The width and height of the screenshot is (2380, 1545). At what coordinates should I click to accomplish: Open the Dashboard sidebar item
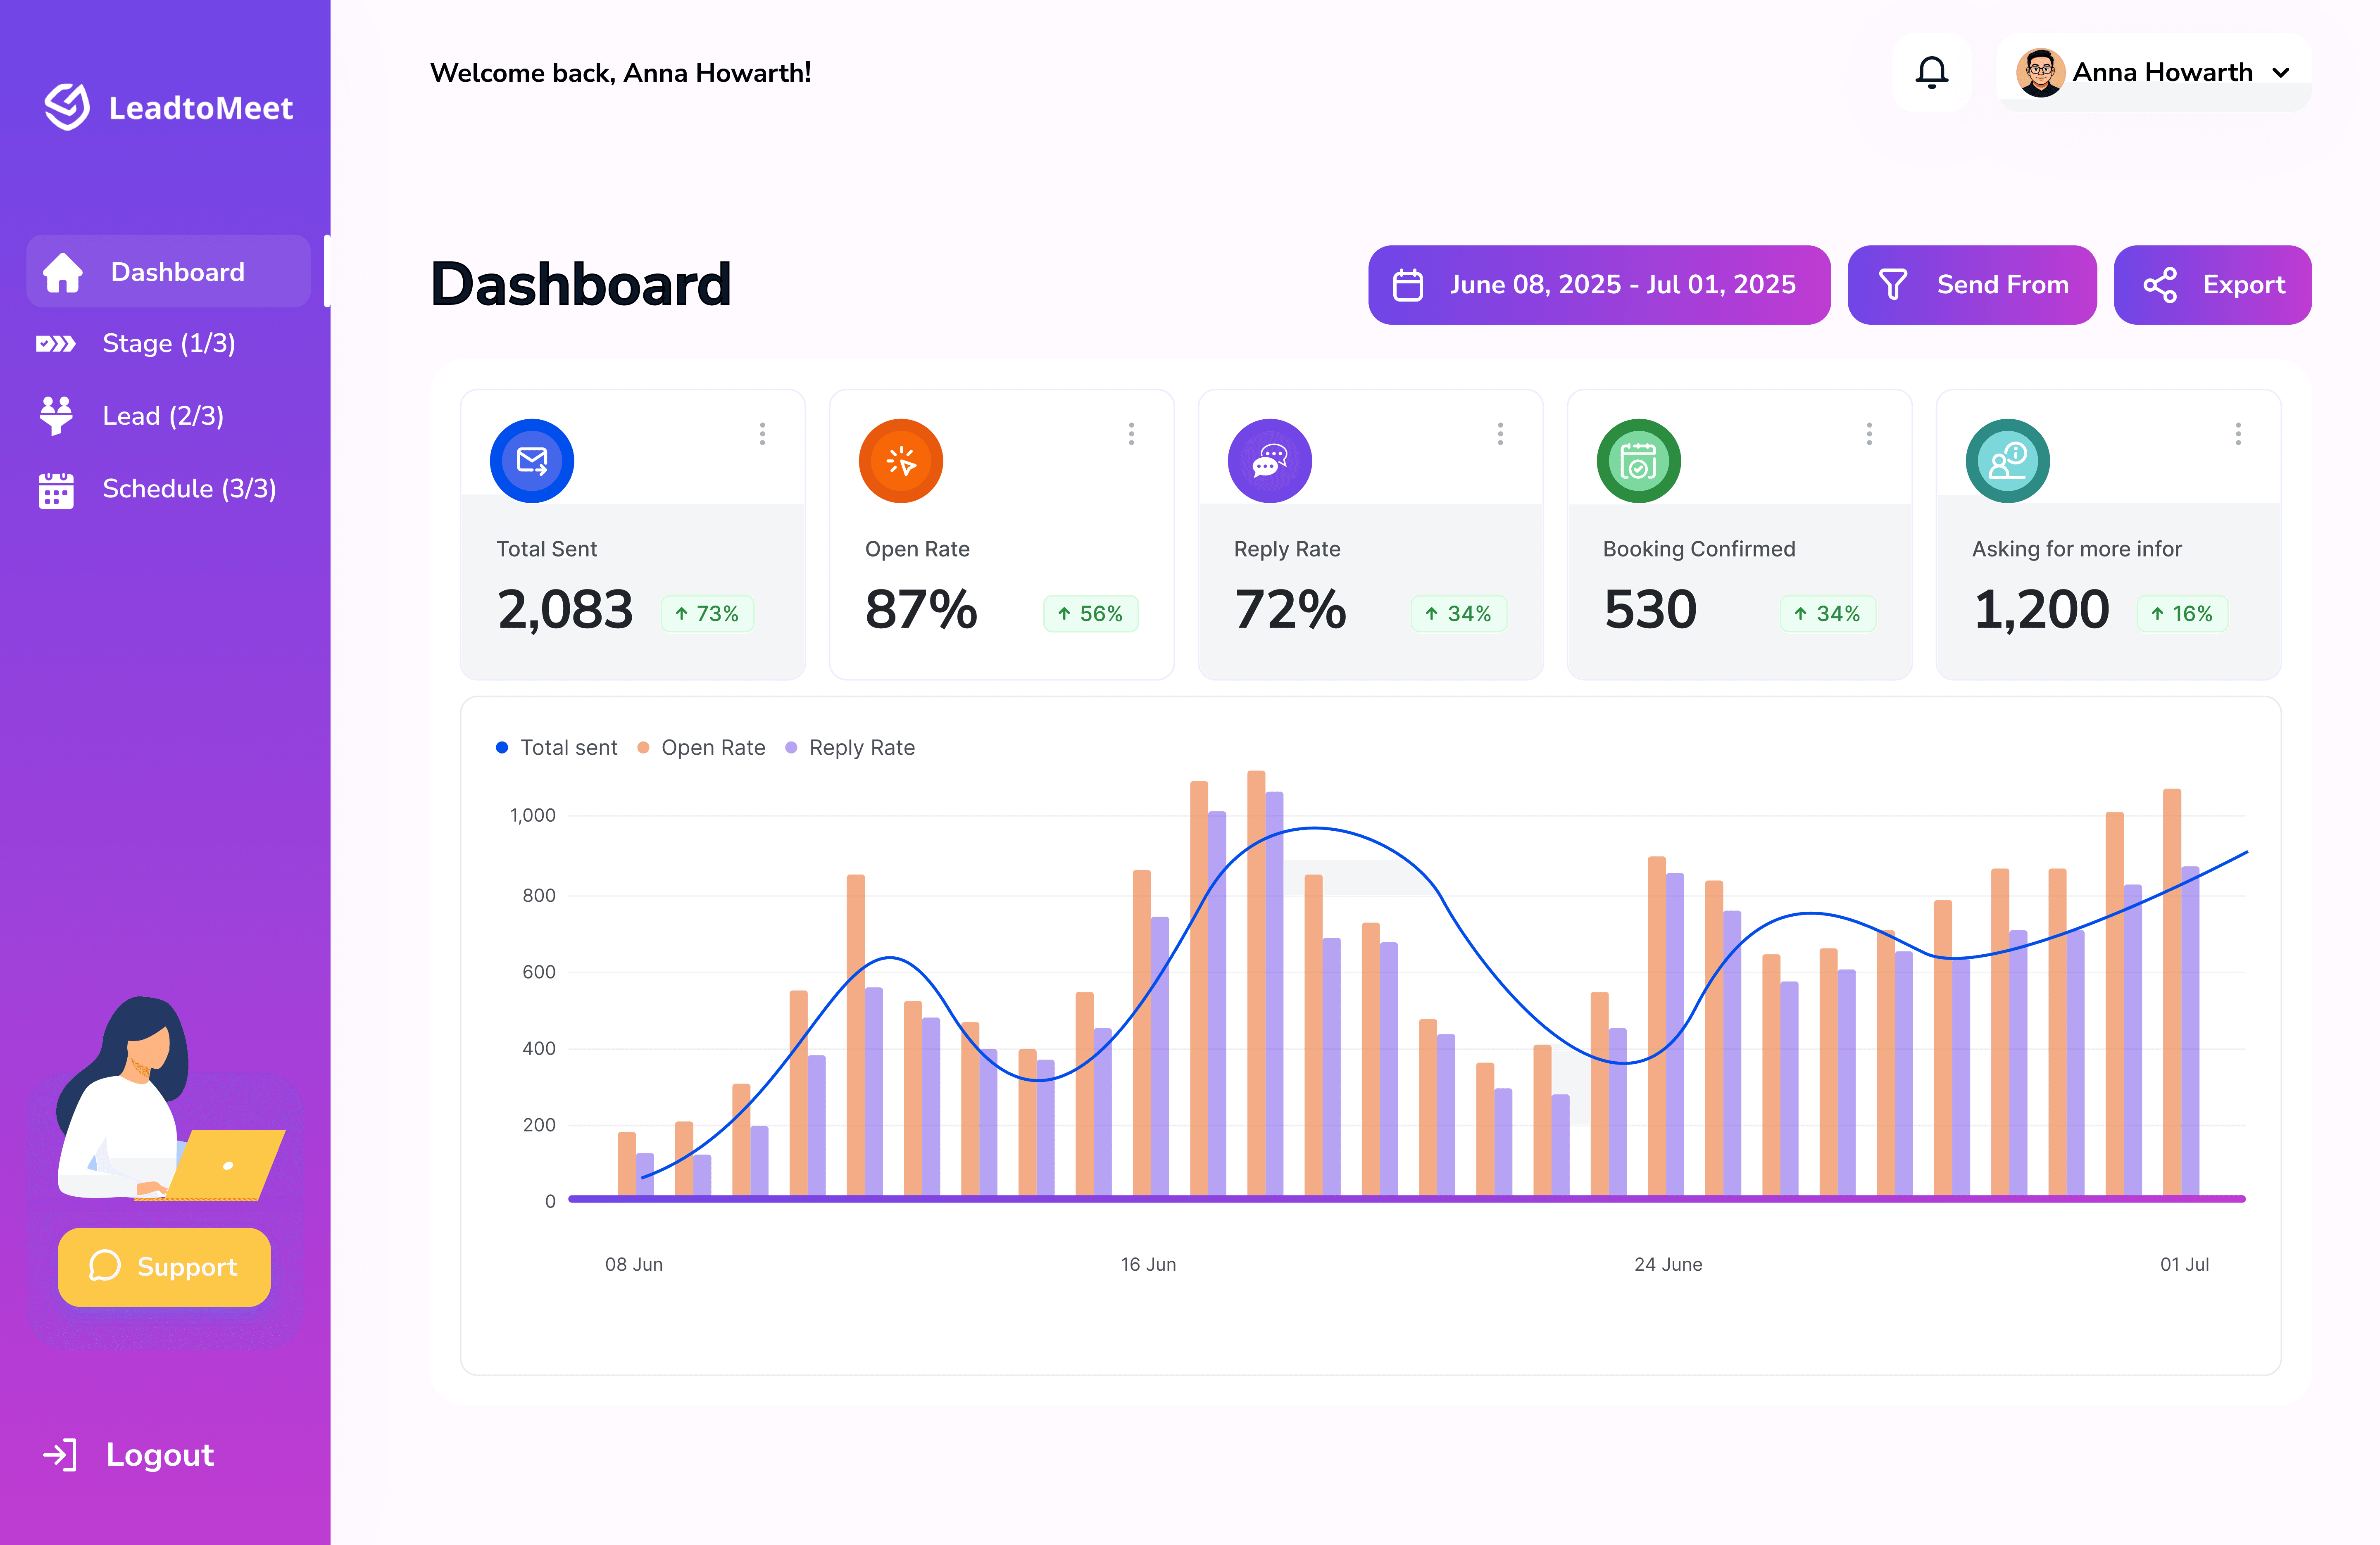(168, 272)
